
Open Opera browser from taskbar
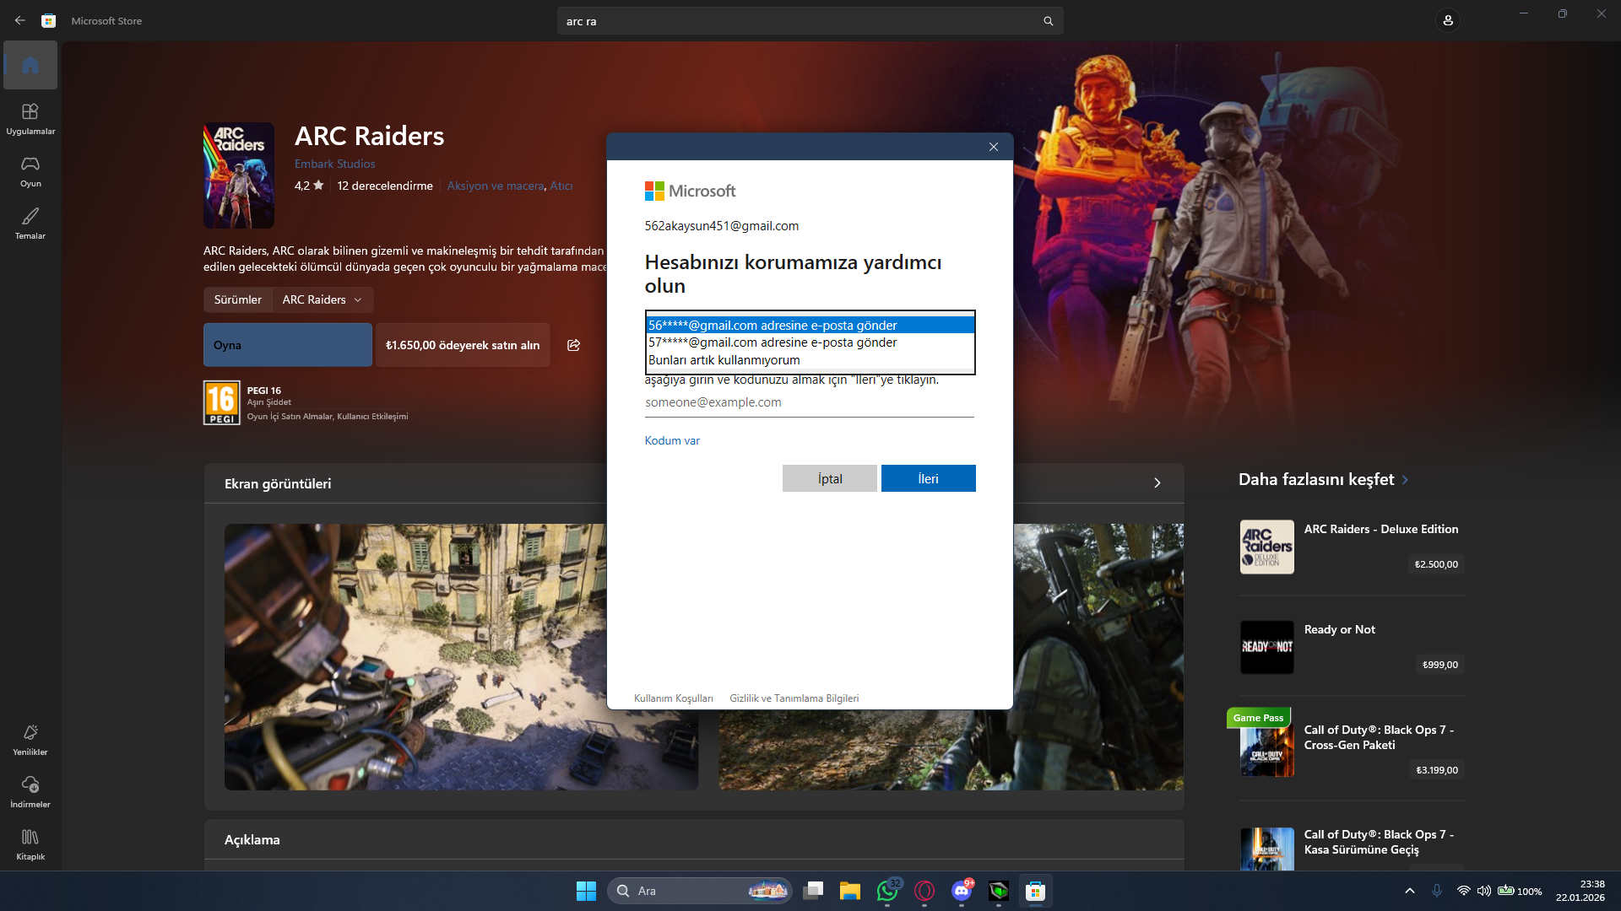924,891
